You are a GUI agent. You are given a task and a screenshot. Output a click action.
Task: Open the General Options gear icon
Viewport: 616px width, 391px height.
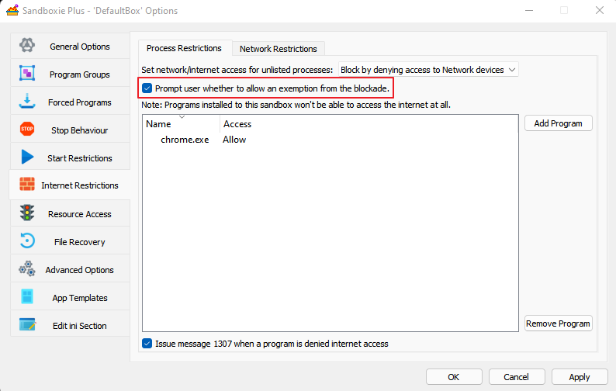[27, 47]
